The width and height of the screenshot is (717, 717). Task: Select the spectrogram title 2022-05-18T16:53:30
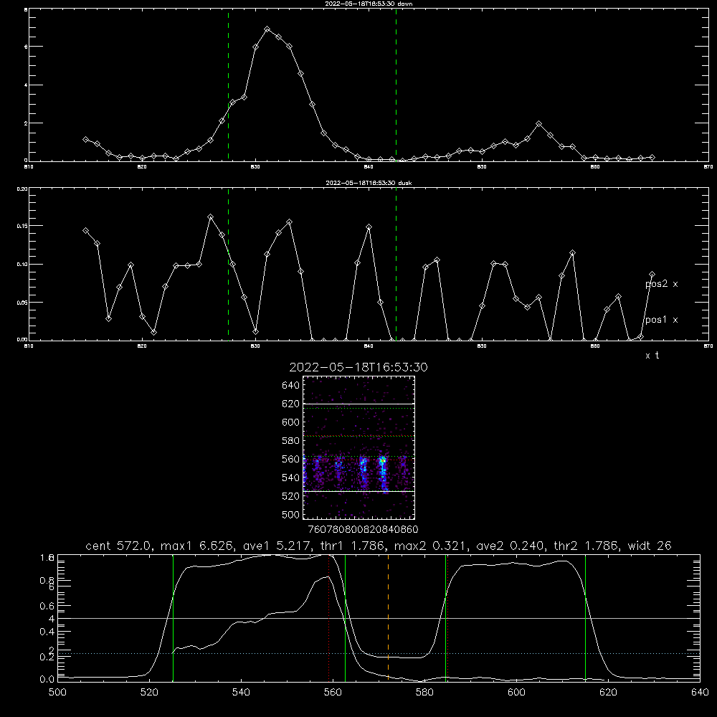click(x=358, y=367)
